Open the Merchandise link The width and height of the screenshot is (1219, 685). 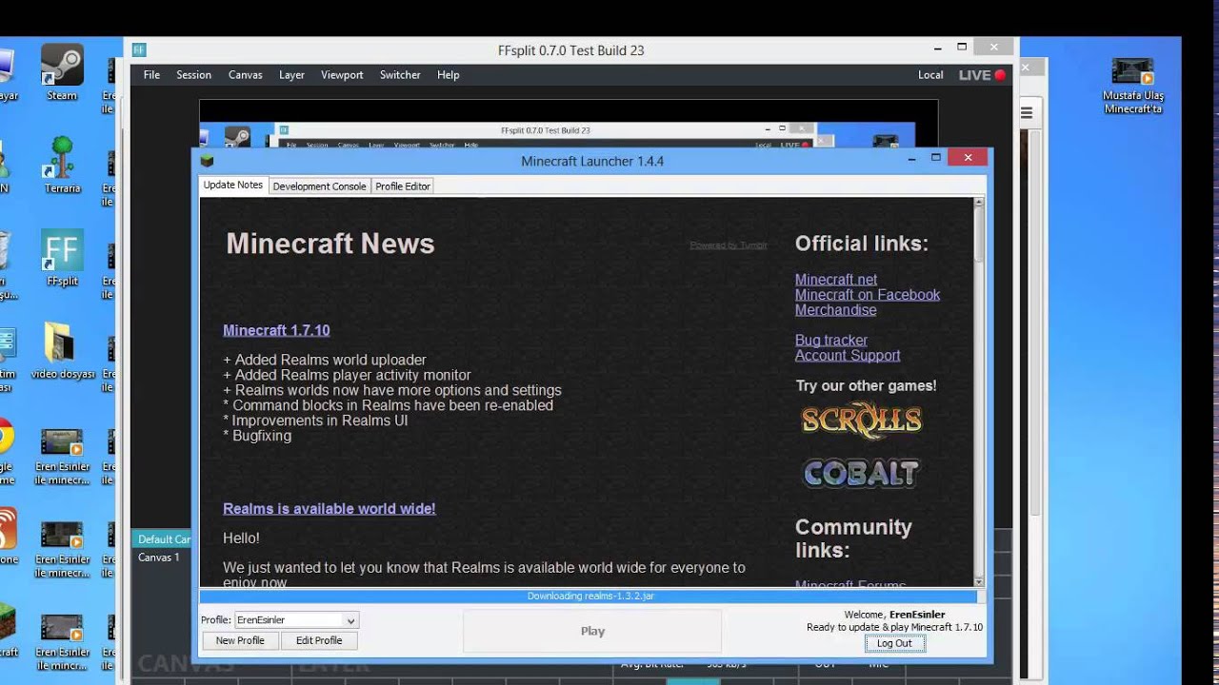[836, 310]
